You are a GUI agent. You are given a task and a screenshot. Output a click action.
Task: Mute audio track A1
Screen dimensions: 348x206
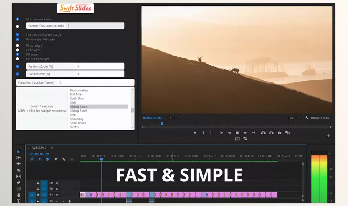[57, 201]
